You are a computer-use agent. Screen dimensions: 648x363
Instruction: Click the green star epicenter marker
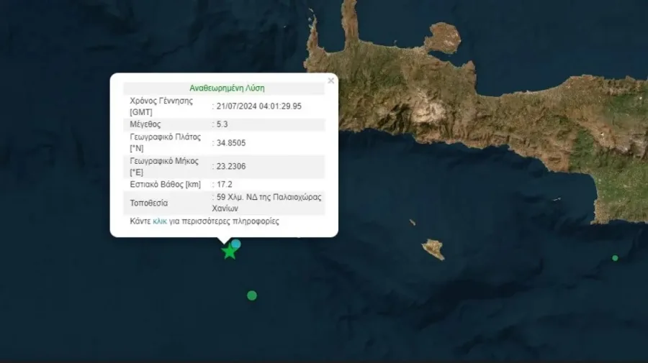pyautogui.click(x=229, y=252)
